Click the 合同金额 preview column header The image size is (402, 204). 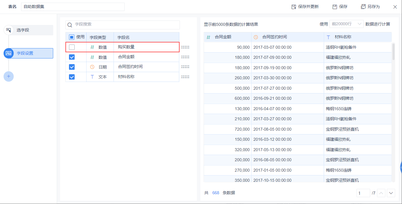coord(228,37)
